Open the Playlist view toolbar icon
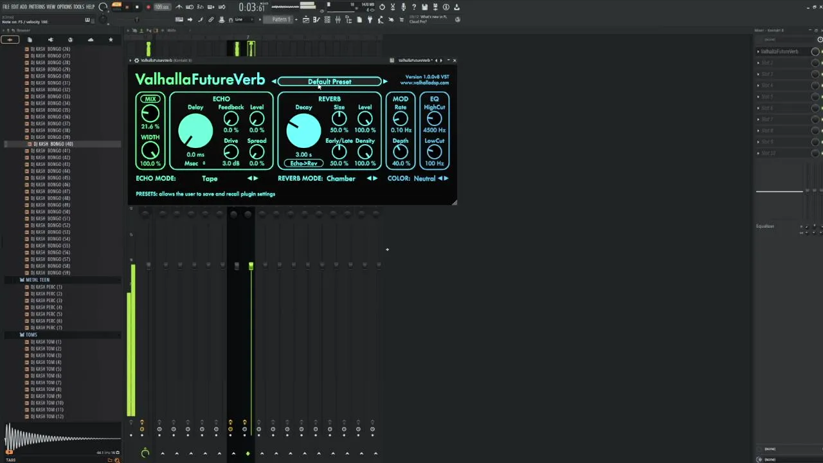Image resolution: width=823 pixels, height=463 pixels. (306, 19)
